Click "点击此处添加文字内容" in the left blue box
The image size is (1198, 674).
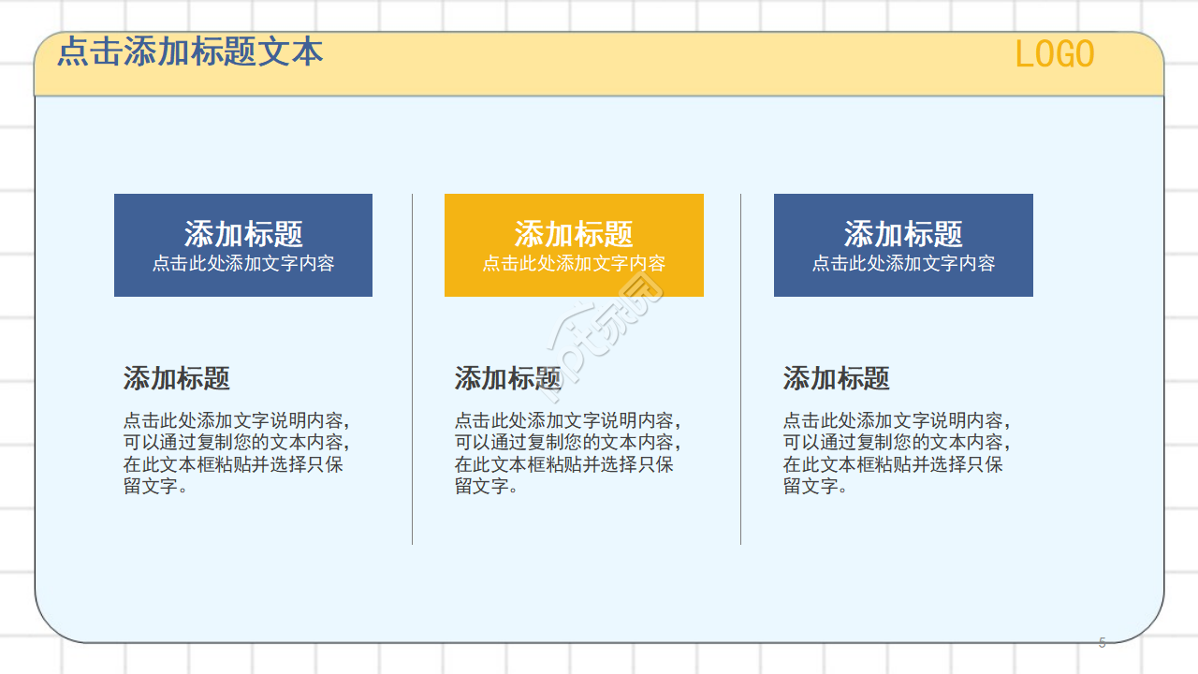(x=243, y=263)
